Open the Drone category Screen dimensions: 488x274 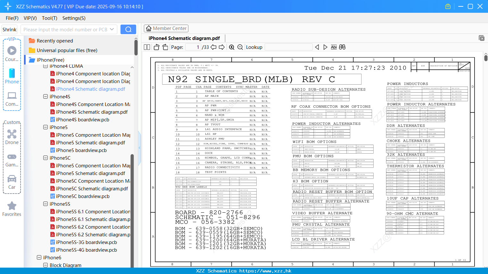tap(12, 134)
